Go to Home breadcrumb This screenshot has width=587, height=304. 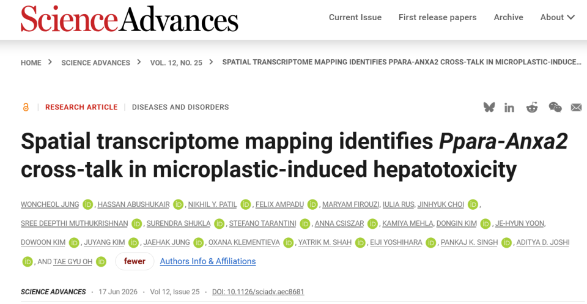(x=31, y=63)
